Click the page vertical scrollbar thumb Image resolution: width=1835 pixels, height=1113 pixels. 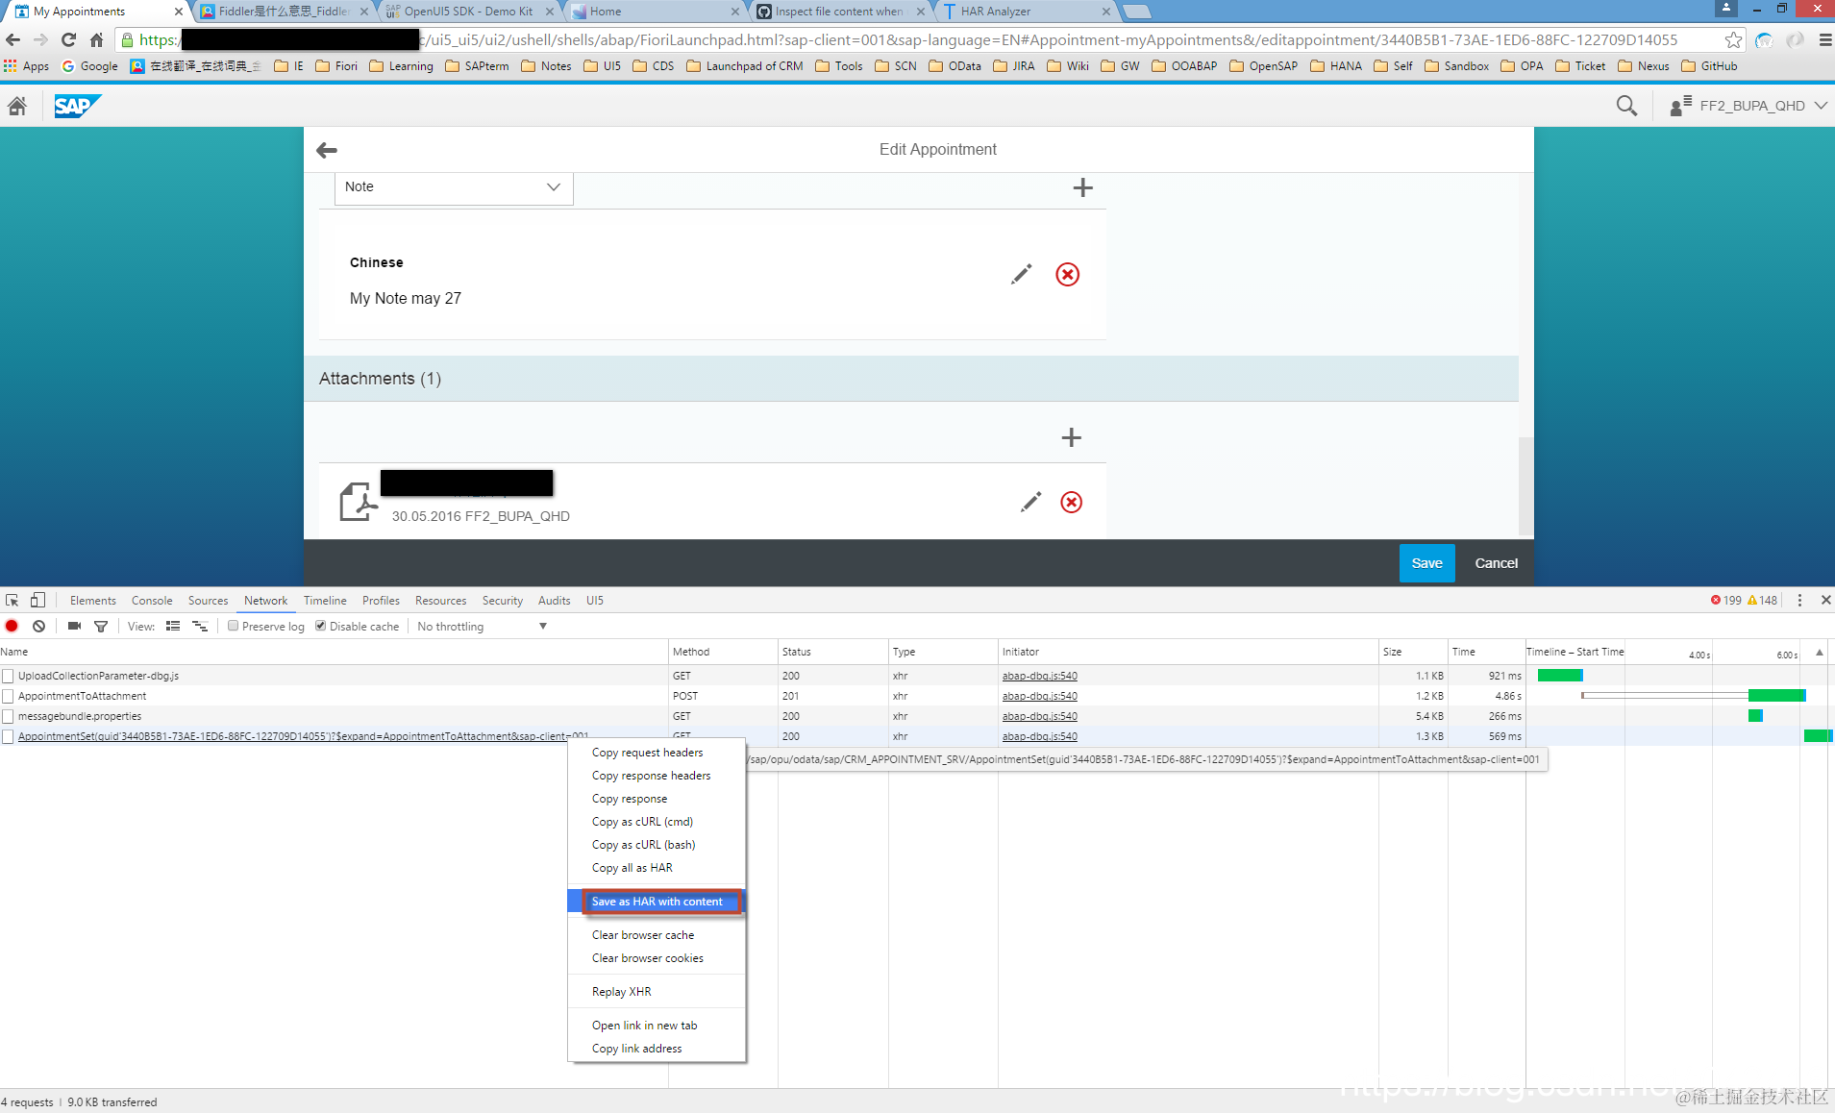(x=1525, y=485)
